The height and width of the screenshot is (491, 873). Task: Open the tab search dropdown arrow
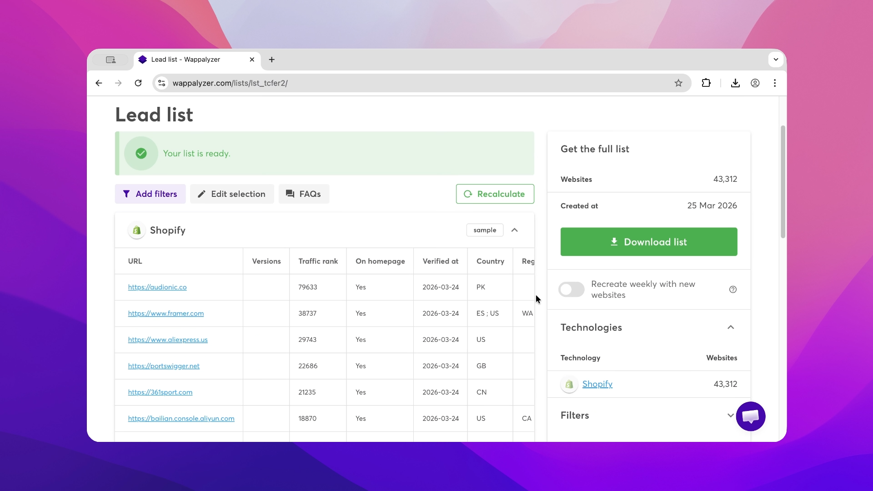[776, 60]
